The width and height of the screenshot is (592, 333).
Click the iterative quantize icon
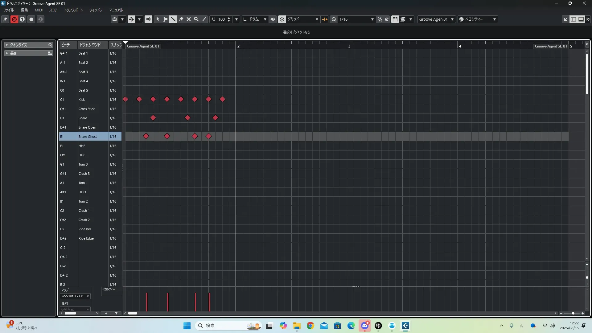(380, 19)
